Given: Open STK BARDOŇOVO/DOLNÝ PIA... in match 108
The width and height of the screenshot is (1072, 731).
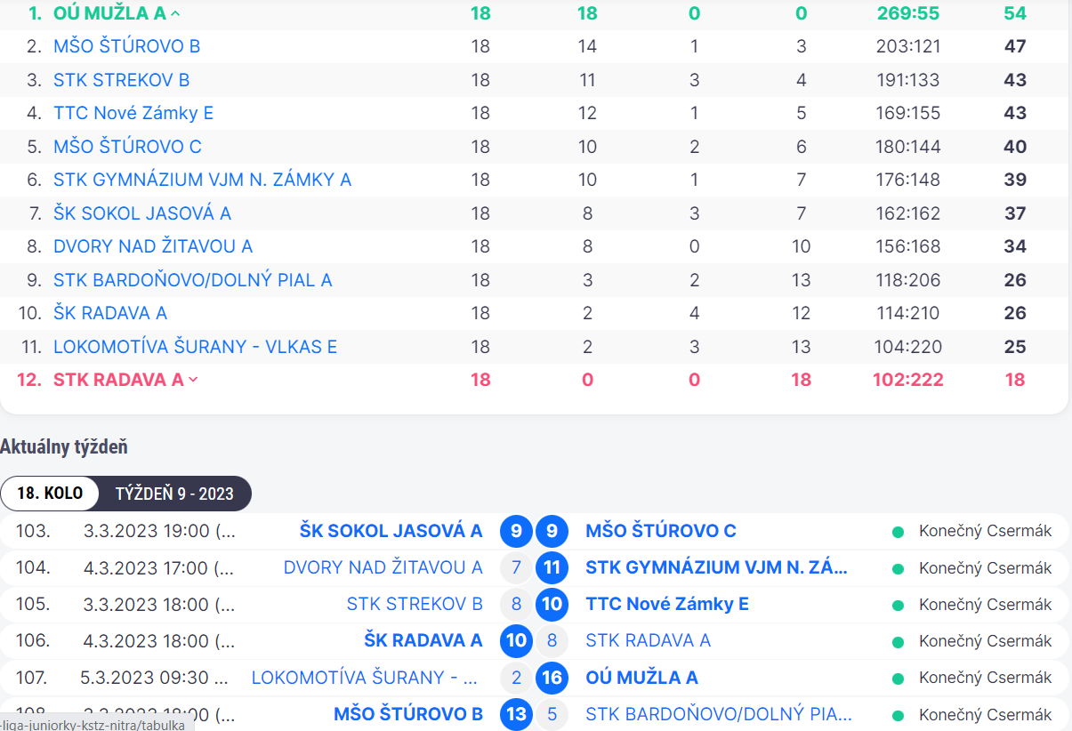Looking at the screenshot, I should [719, 714].
